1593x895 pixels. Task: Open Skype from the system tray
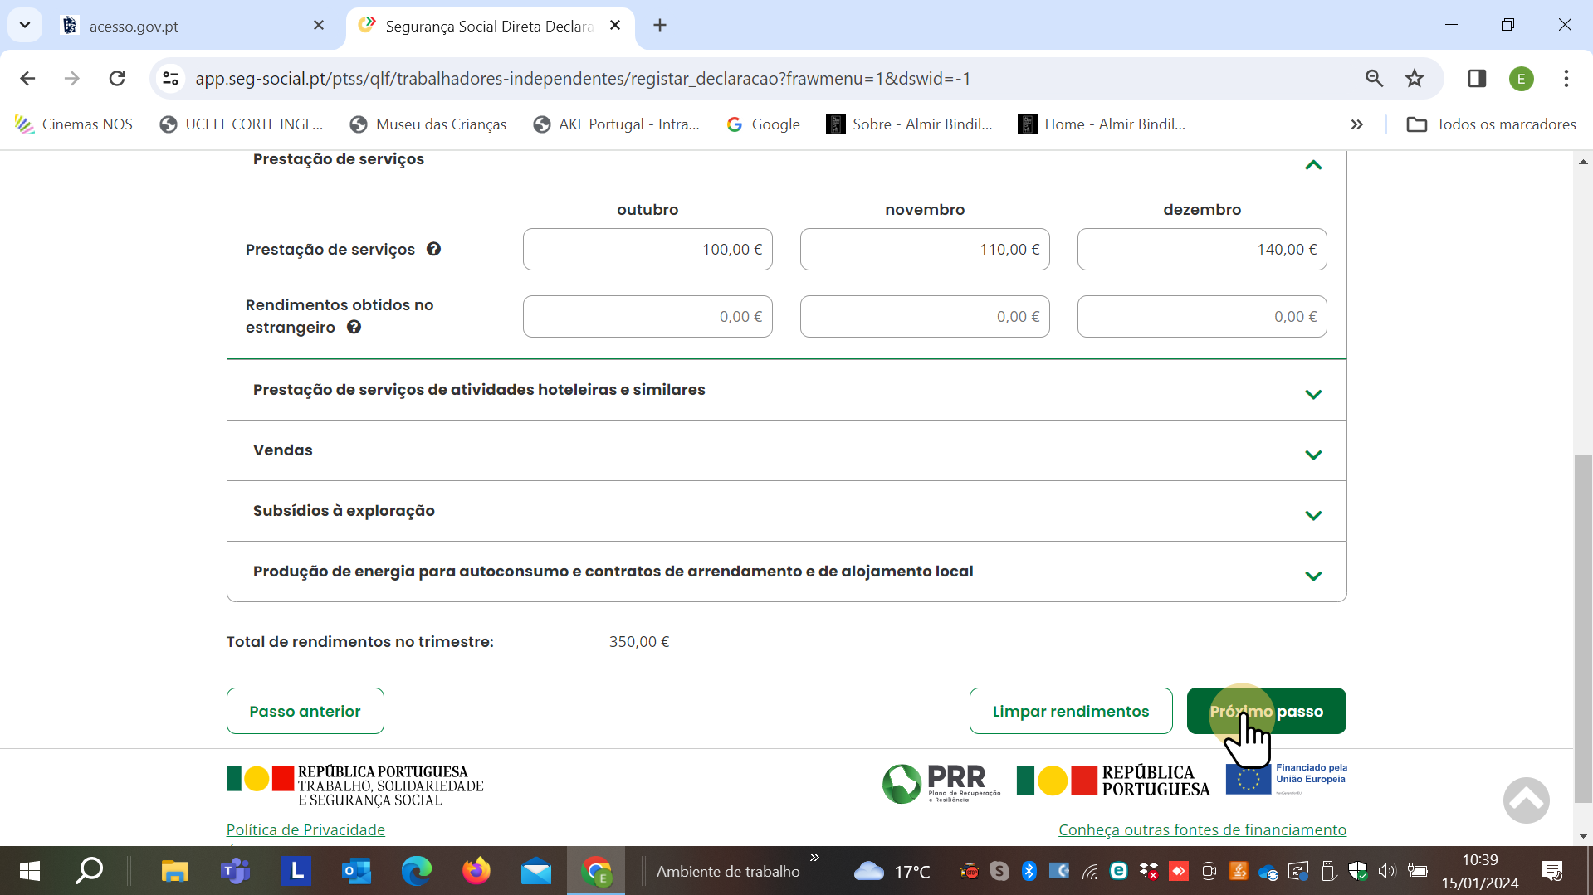coord(999,871)
